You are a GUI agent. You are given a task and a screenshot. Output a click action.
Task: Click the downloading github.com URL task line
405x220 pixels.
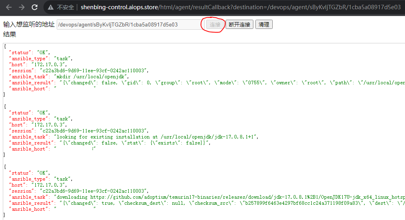(229, 197)
